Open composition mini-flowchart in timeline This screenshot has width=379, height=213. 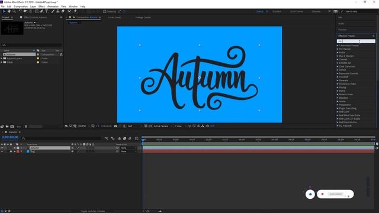point(107,138)
